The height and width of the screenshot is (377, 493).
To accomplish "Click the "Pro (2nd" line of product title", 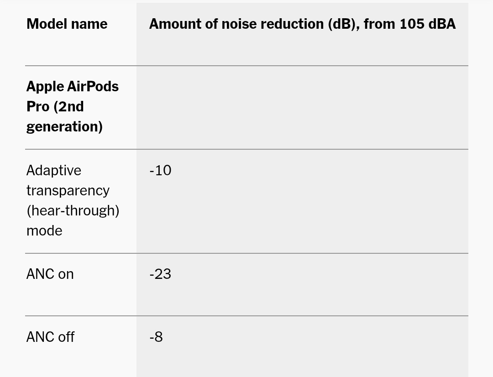I will 55,106.
